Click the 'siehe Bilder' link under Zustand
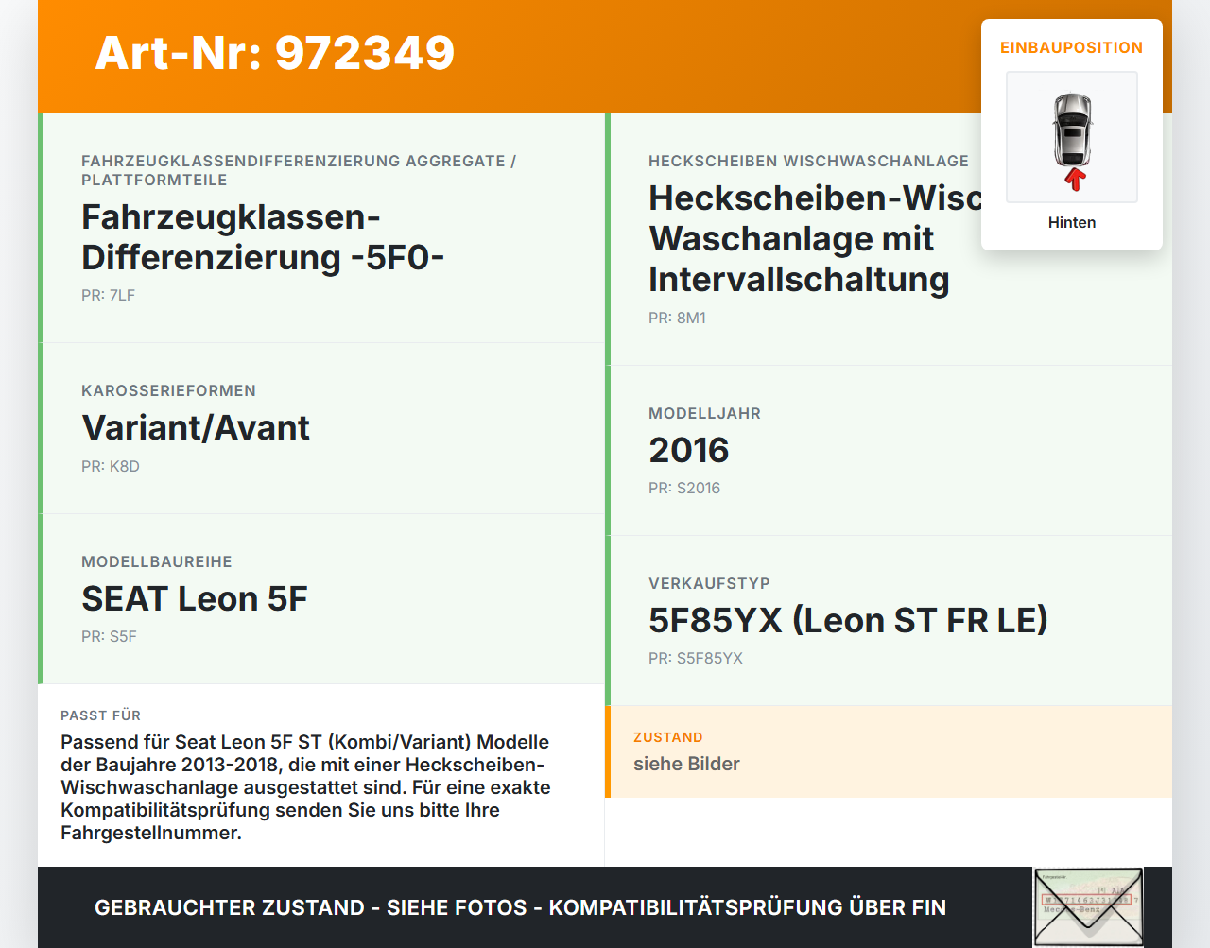Image resolution: width=1210 pixels, height=948 pixels. point(686,764)
